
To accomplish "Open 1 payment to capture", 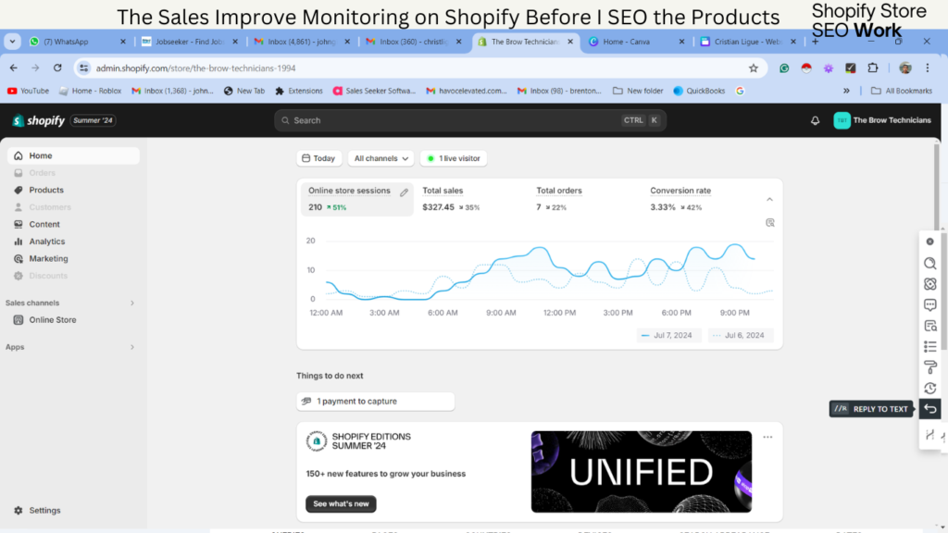I will coord(376,402).
